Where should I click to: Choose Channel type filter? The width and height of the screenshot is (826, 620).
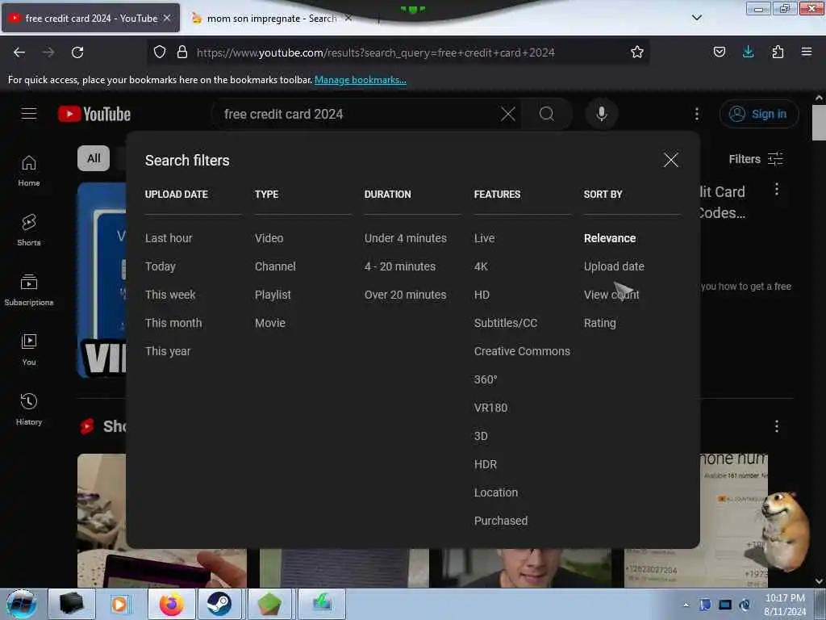tap(275, 266)
